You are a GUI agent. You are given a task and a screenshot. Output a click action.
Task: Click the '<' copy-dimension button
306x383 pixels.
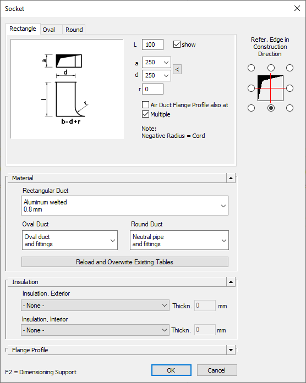[177, 69]
